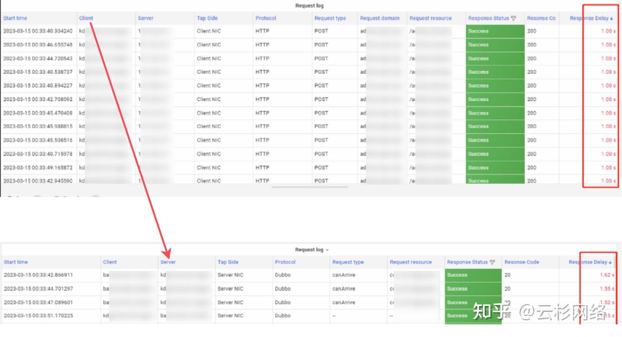
Task: Click the 1.62 s response delay value
Action: (607, 275)
